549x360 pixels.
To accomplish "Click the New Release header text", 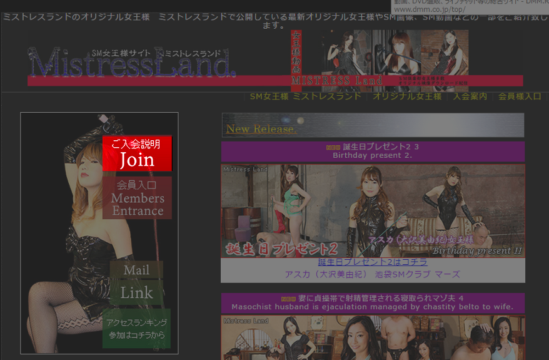I will pyautogui.click(x=261, y=129).
